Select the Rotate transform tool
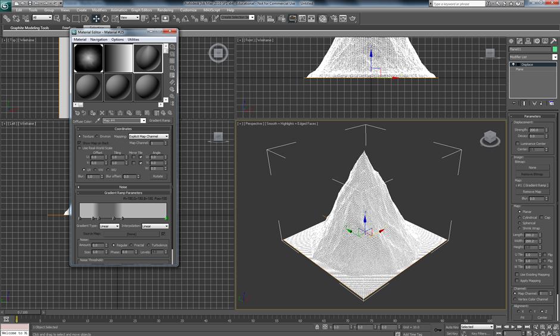Viewport: 560px width, 336px height. [105, 18]
